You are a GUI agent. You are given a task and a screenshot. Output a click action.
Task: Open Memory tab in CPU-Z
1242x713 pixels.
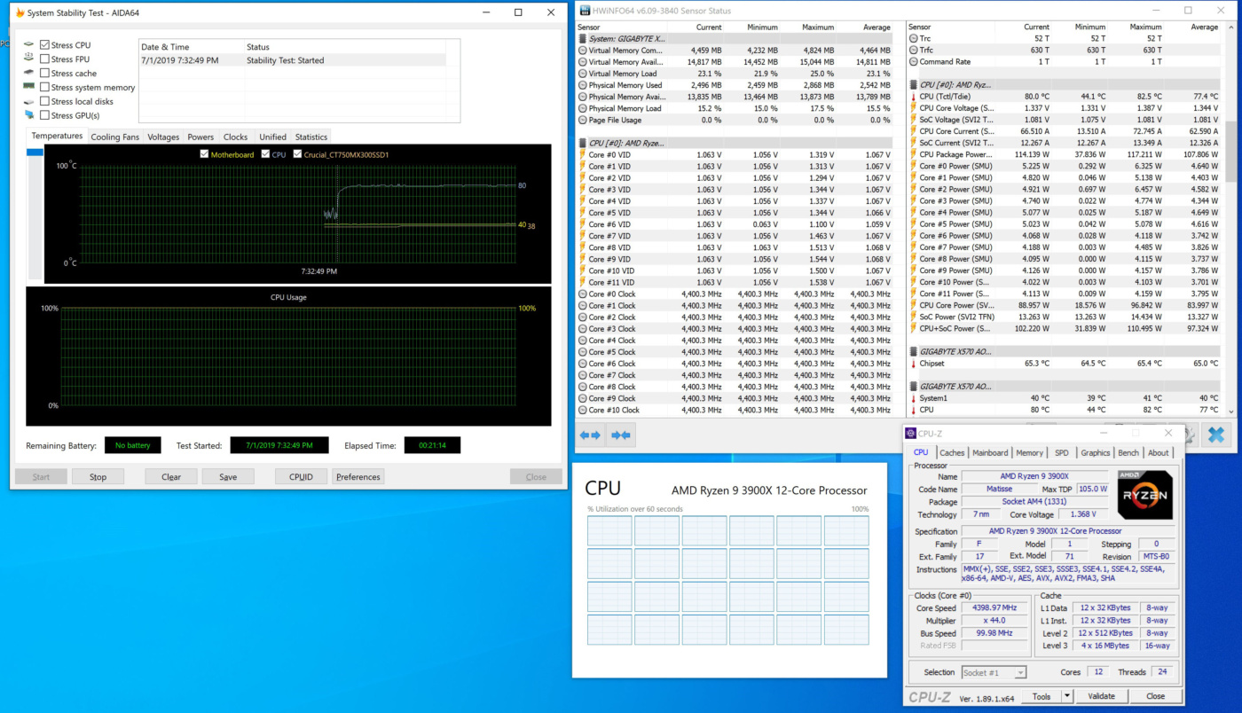click(x=1030, y=452)
